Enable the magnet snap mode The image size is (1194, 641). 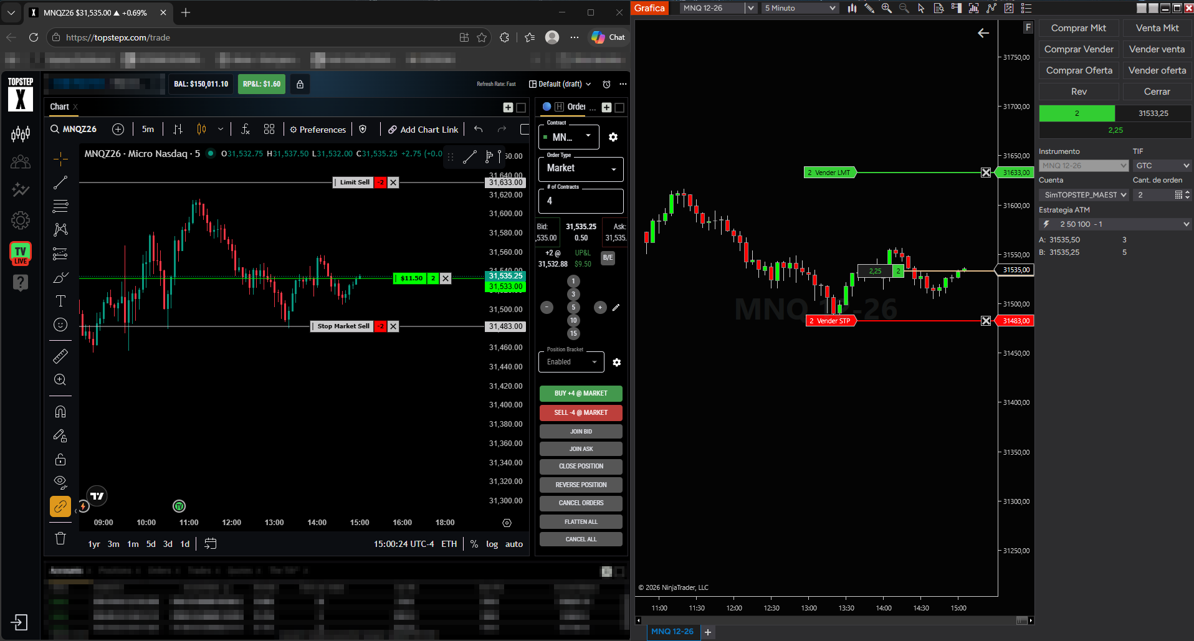click(60, 412)
